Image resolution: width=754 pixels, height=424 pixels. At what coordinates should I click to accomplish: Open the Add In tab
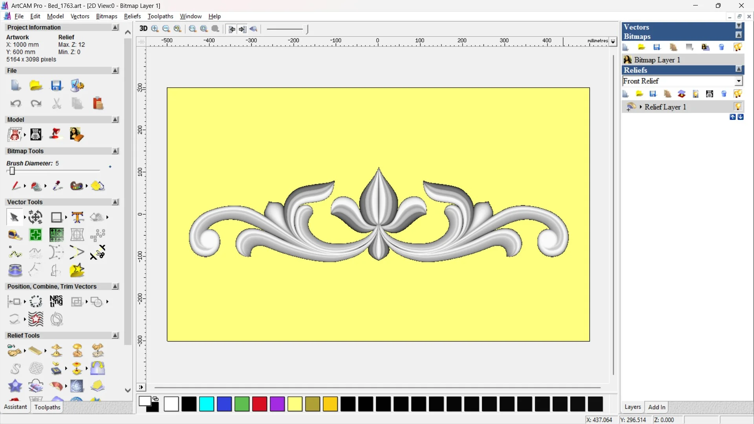[657, 407]
